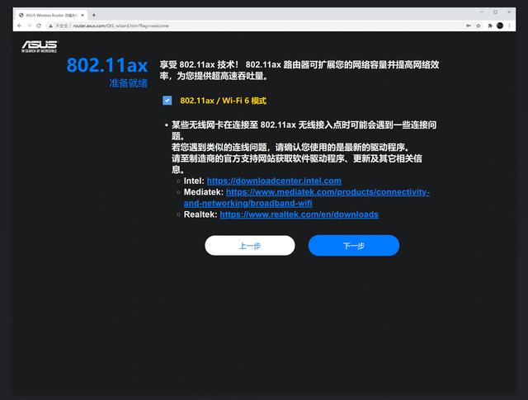Click the 802.11ax / Wi-Fi 6 模式 label

pos(223,101)
